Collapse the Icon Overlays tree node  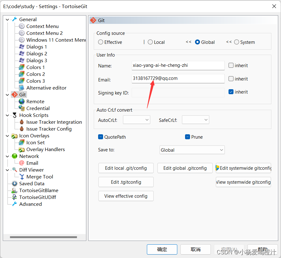click(x=7, y=136)
